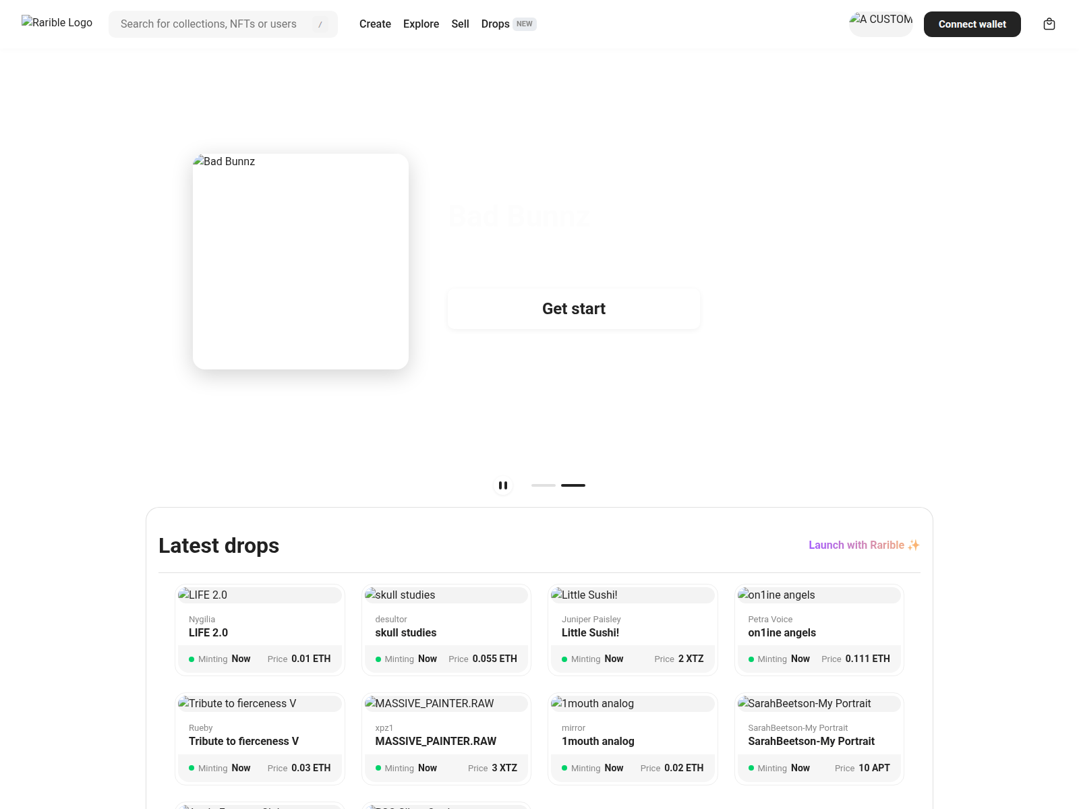Select the second carousel slide indicator
This screenshot has width=1079, height=809.
point(573,485)
